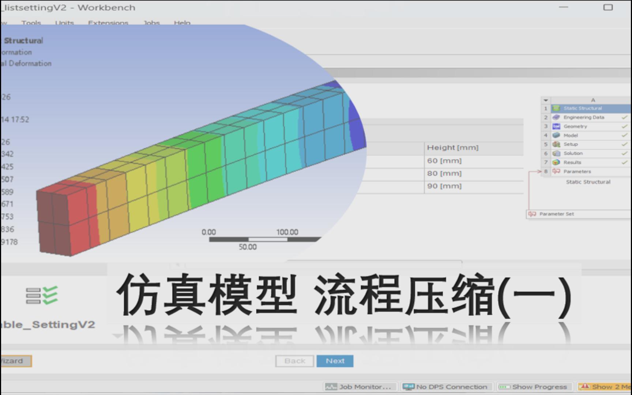The height and width of the screenshot is (395, 632).
Task: Select the Geometry row
Action: (x=591, y=127)
